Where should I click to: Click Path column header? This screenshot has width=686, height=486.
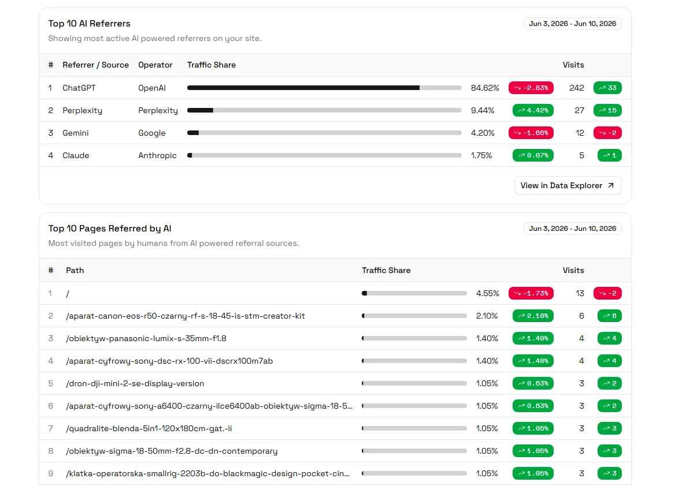[x=75, y=271]
